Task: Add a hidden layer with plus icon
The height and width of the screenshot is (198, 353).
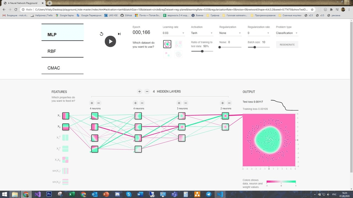Action: (140, 92)
